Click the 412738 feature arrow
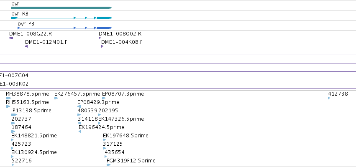This screenshot has width=356, height=167. [329, 98]
